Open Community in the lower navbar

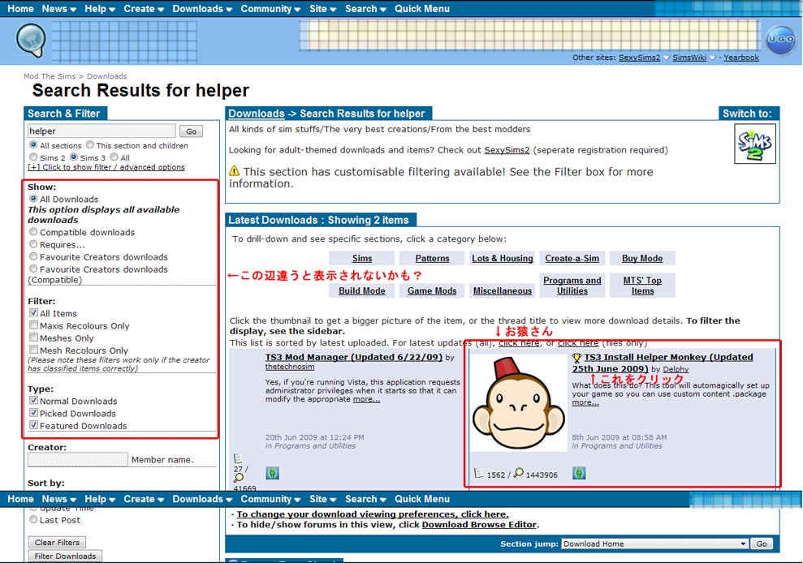(270, 499)
